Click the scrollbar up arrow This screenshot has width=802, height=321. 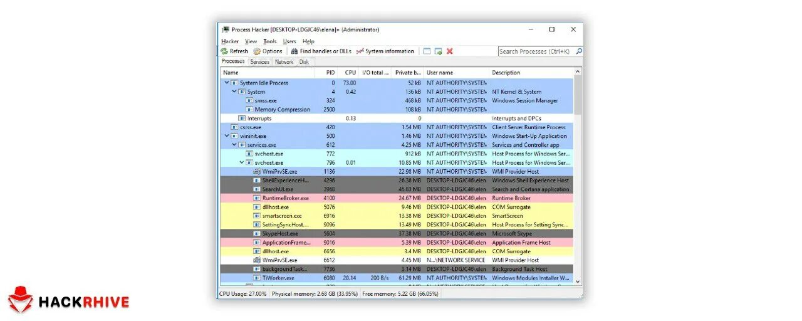click(x=578, y=71)
